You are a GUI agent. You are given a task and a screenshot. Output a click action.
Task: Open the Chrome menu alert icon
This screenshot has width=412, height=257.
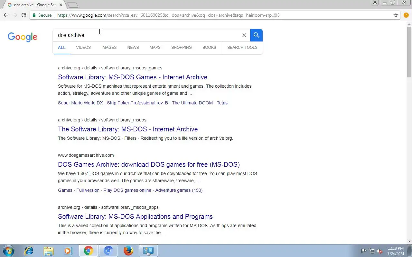406,15
